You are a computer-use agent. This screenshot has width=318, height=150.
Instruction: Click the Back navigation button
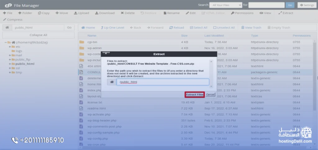pyautogui.click(x=136, y=28)
